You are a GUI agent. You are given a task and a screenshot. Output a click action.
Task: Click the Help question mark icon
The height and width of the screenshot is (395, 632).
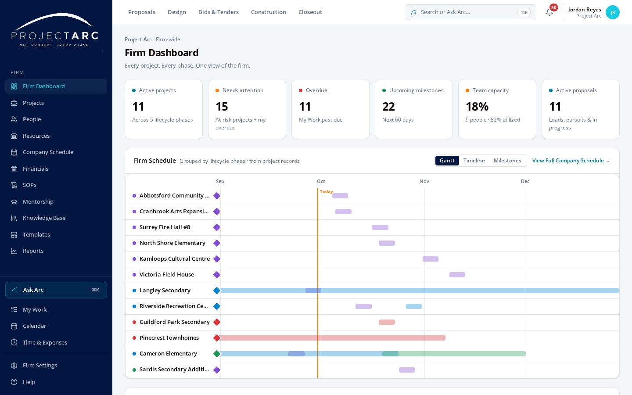(14, 382)
